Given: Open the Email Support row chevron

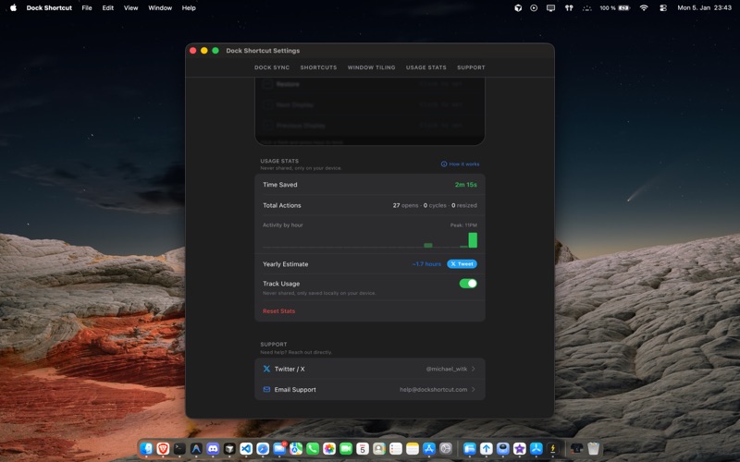Looking at the screenshot, I should 474,389.
